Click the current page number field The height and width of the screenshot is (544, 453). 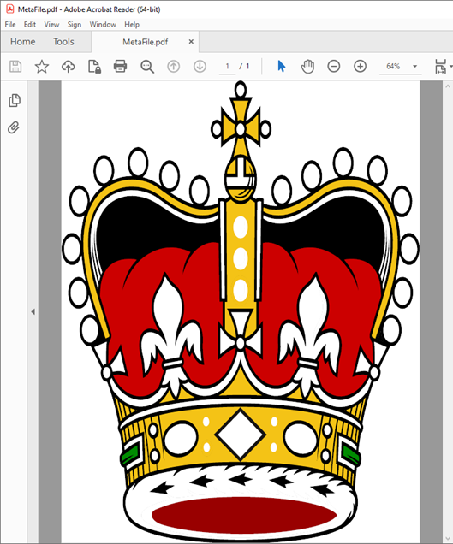pyautogui.click(x=227, y=66)
